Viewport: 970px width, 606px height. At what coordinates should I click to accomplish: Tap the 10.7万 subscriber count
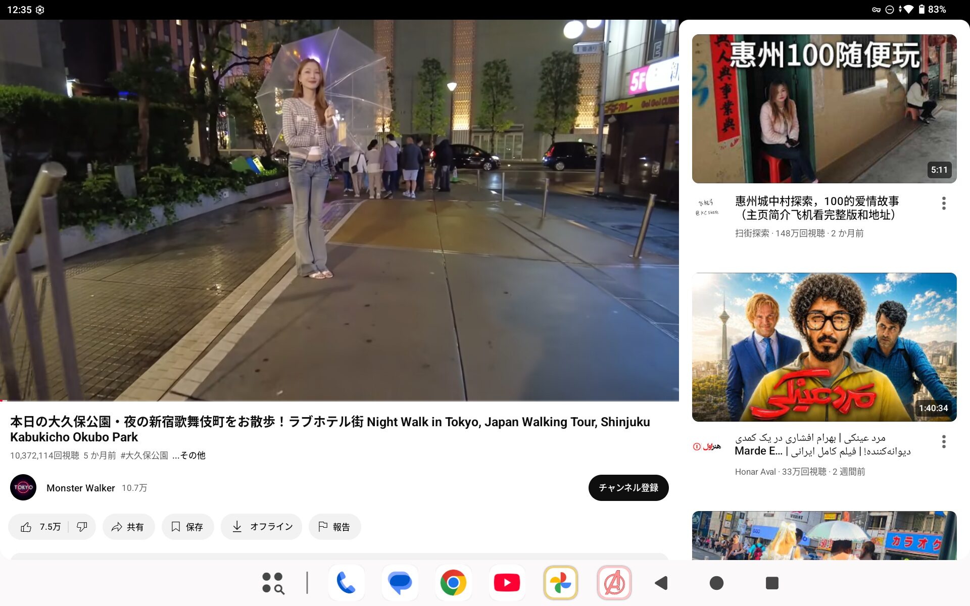pyautogui.click(x=134, y=488)
